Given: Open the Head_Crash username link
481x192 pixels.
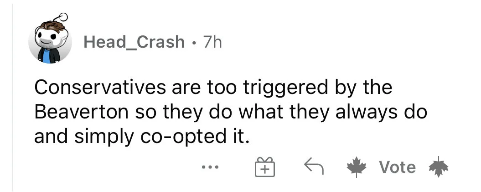Looking at the screenshot, I should click(x=134, y=42).
